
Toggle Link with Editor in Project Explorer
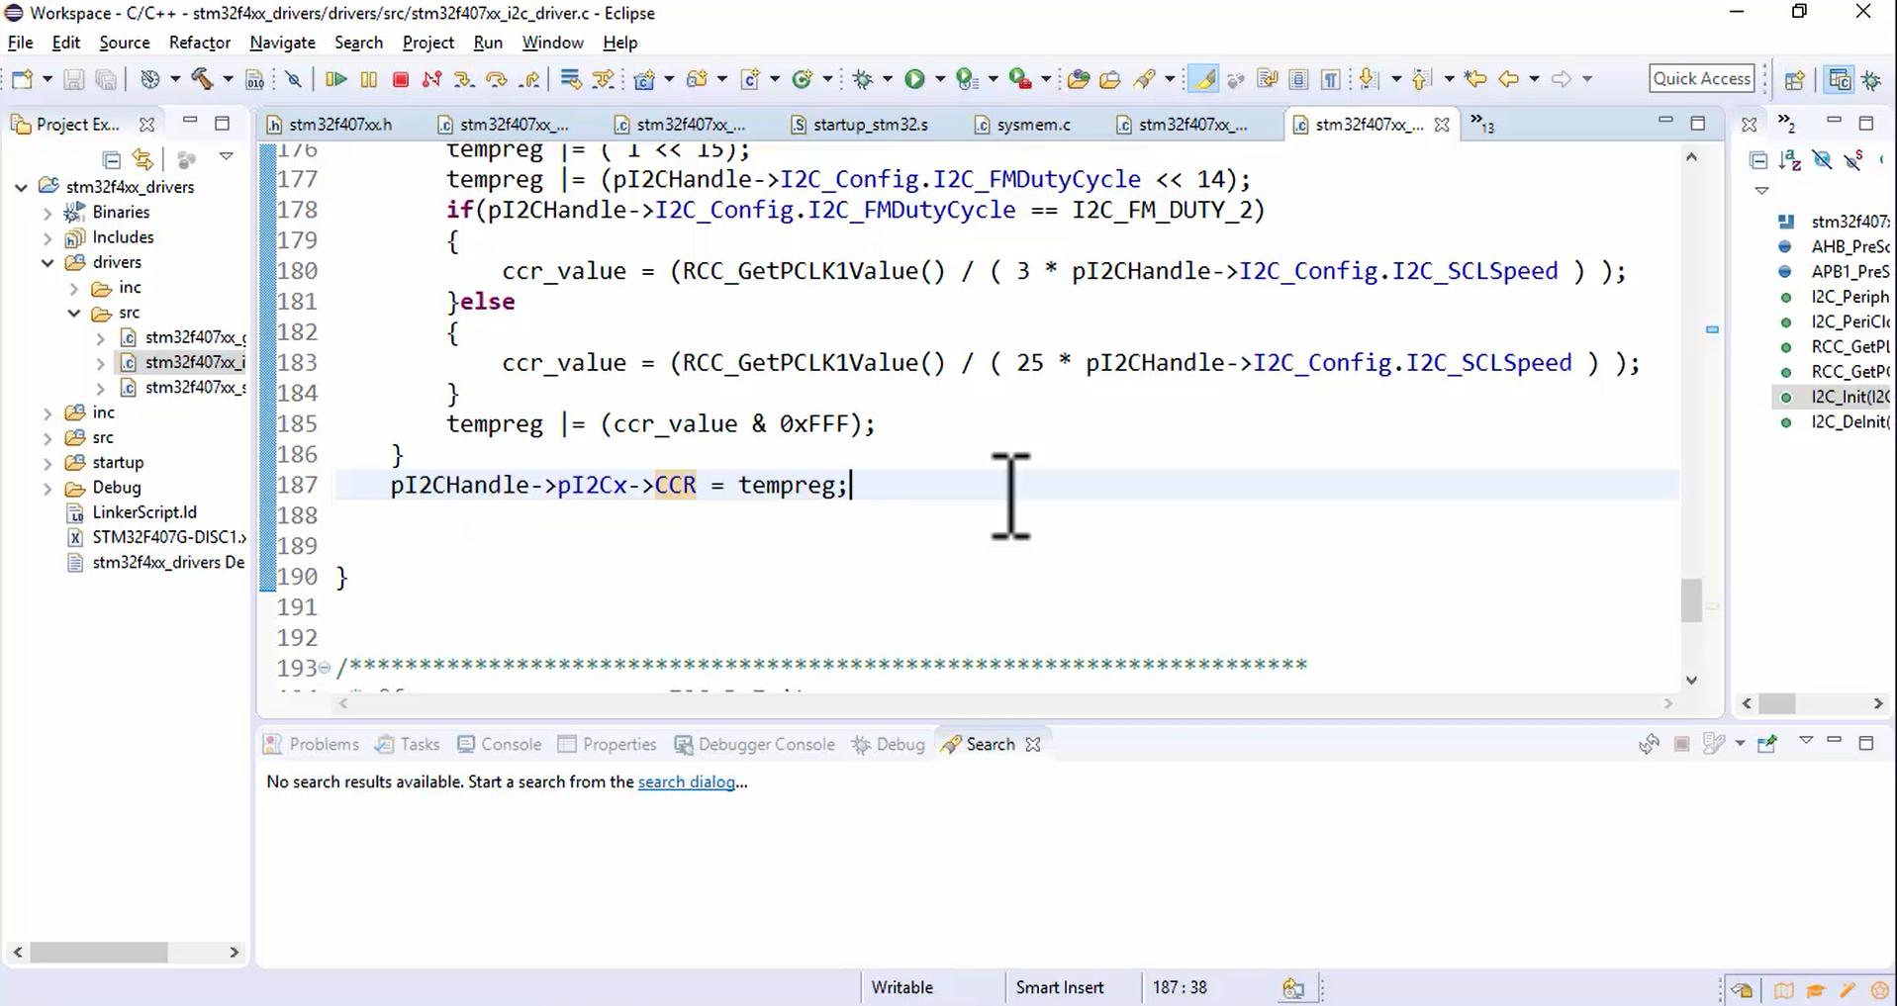coord(142,159)
